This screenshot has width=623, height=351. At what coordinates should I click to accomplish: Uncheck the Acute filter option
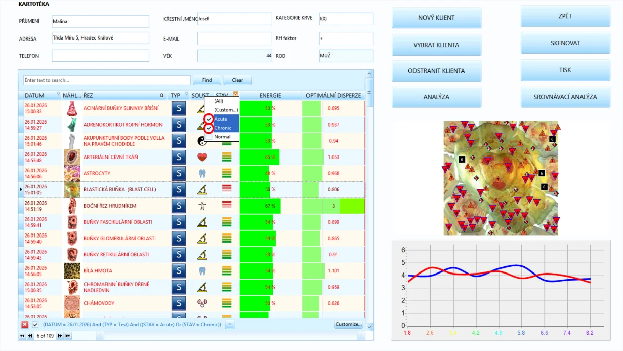[x=209, y=119]
